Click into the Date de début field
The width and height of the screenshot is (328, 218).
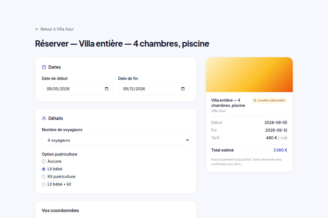point(78,89)
